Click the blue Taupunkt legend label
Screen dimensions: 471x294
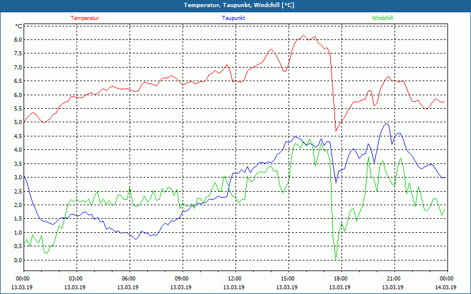[x=233, y=18]
